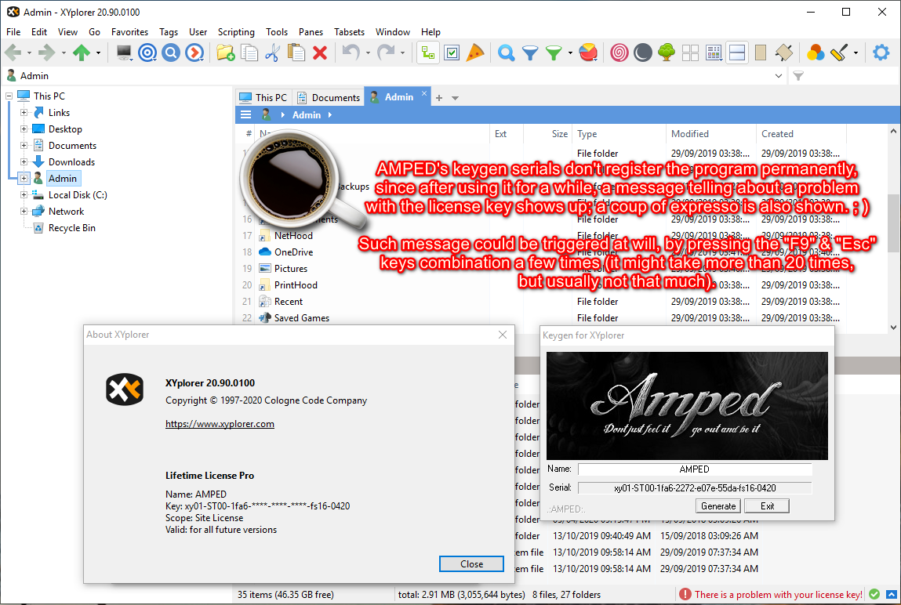Switch to the Documents tab
The image size is (901, 605).
[329, 98]
